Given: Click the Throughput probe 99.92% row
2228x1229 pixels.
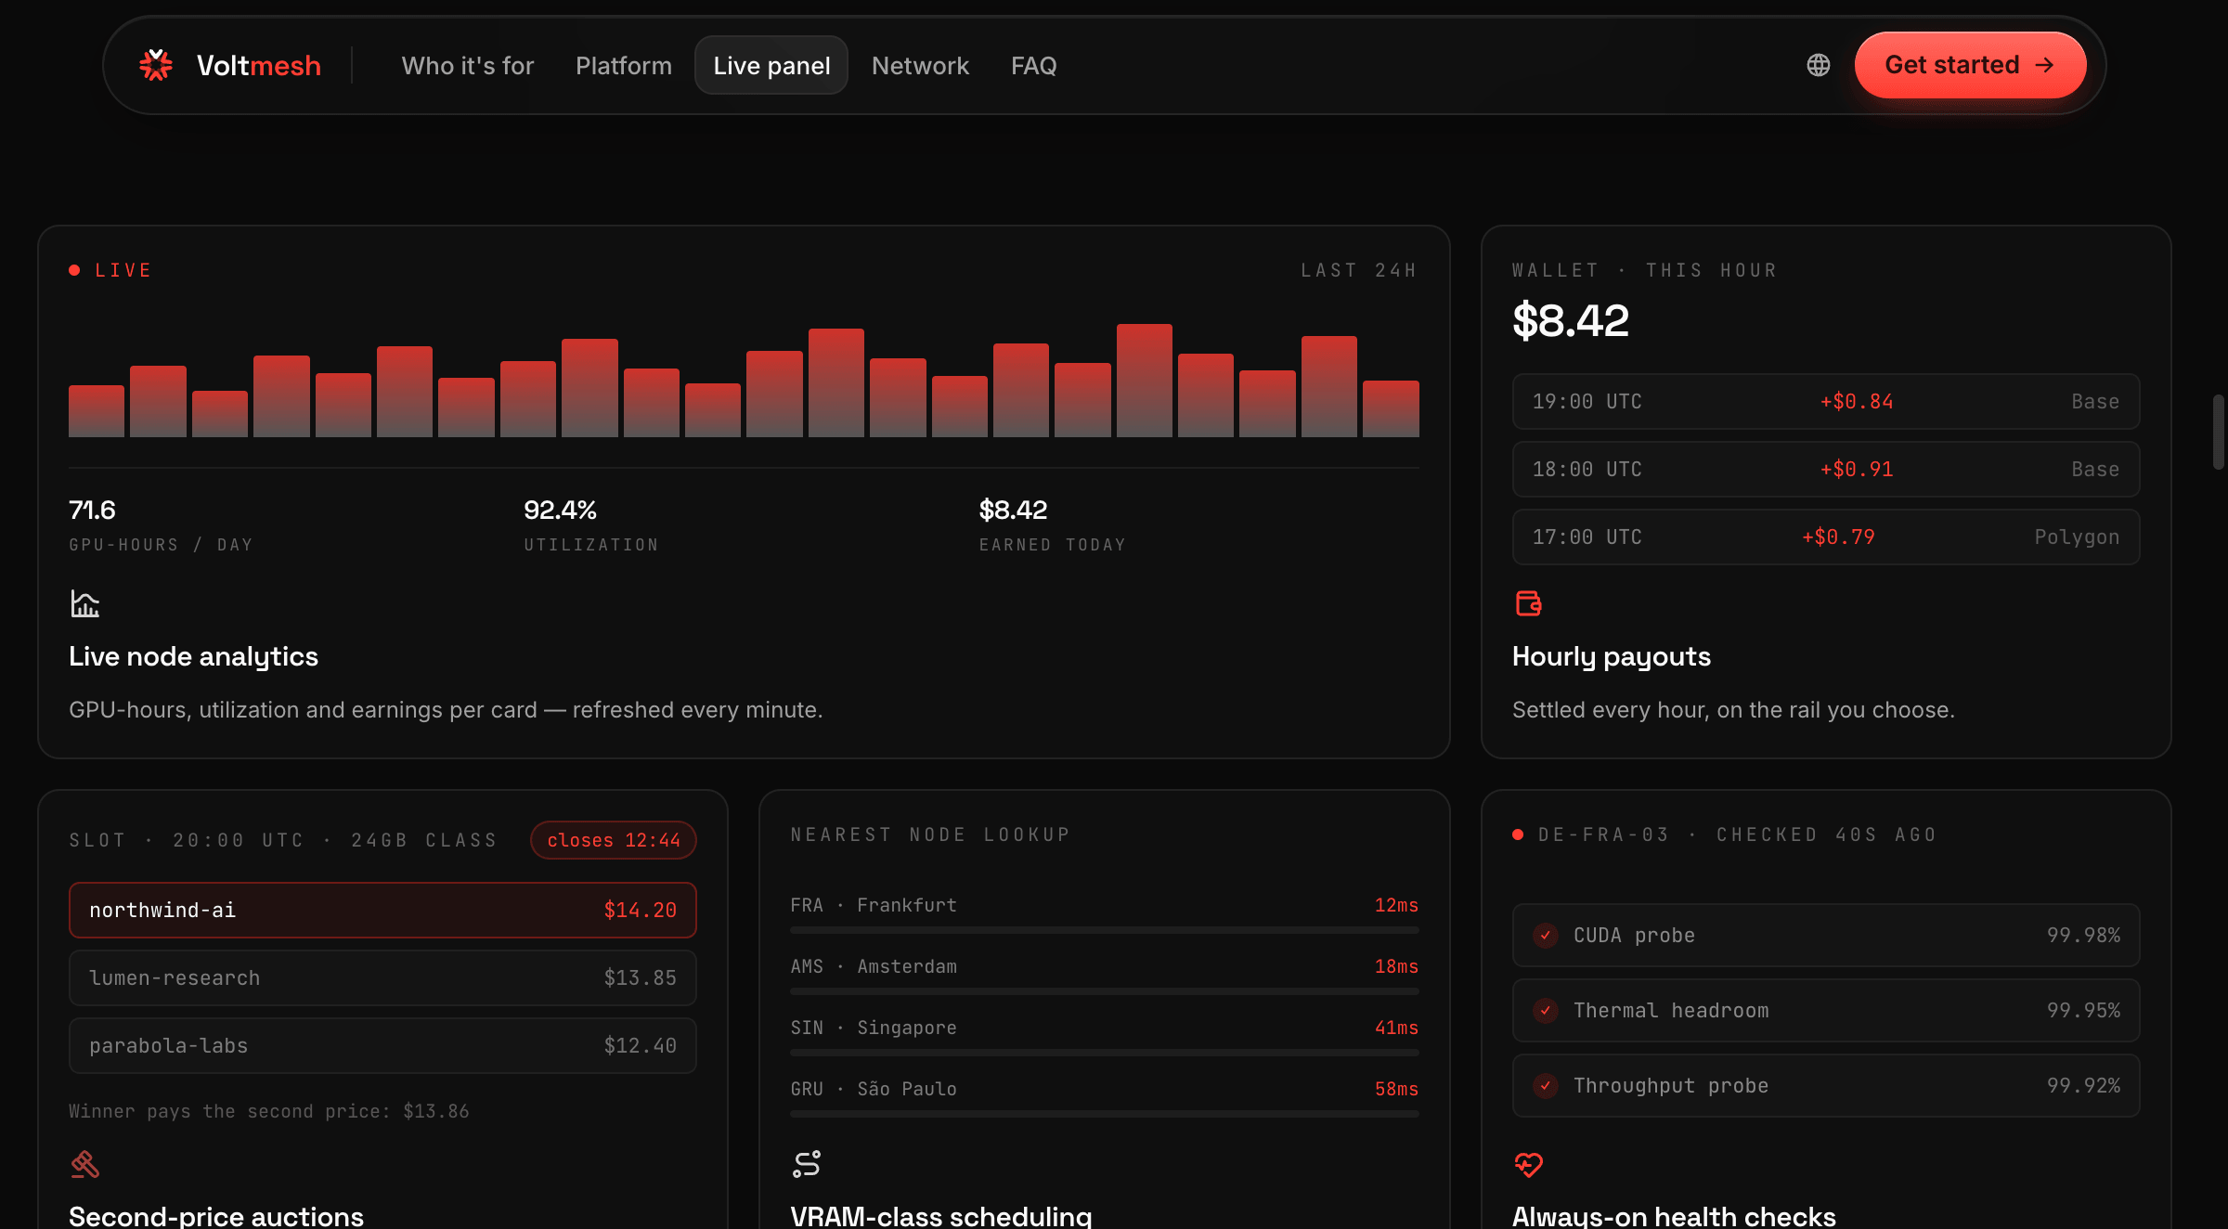Looking at the screenshot, I should point(1826,1086).
